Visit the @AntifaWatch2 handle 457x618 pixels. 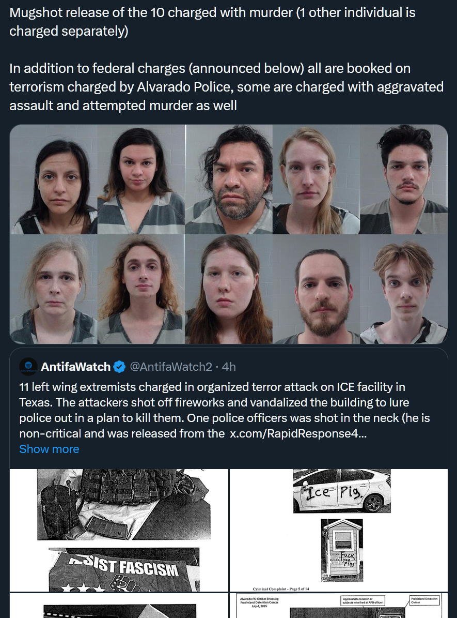click(171, 367)
